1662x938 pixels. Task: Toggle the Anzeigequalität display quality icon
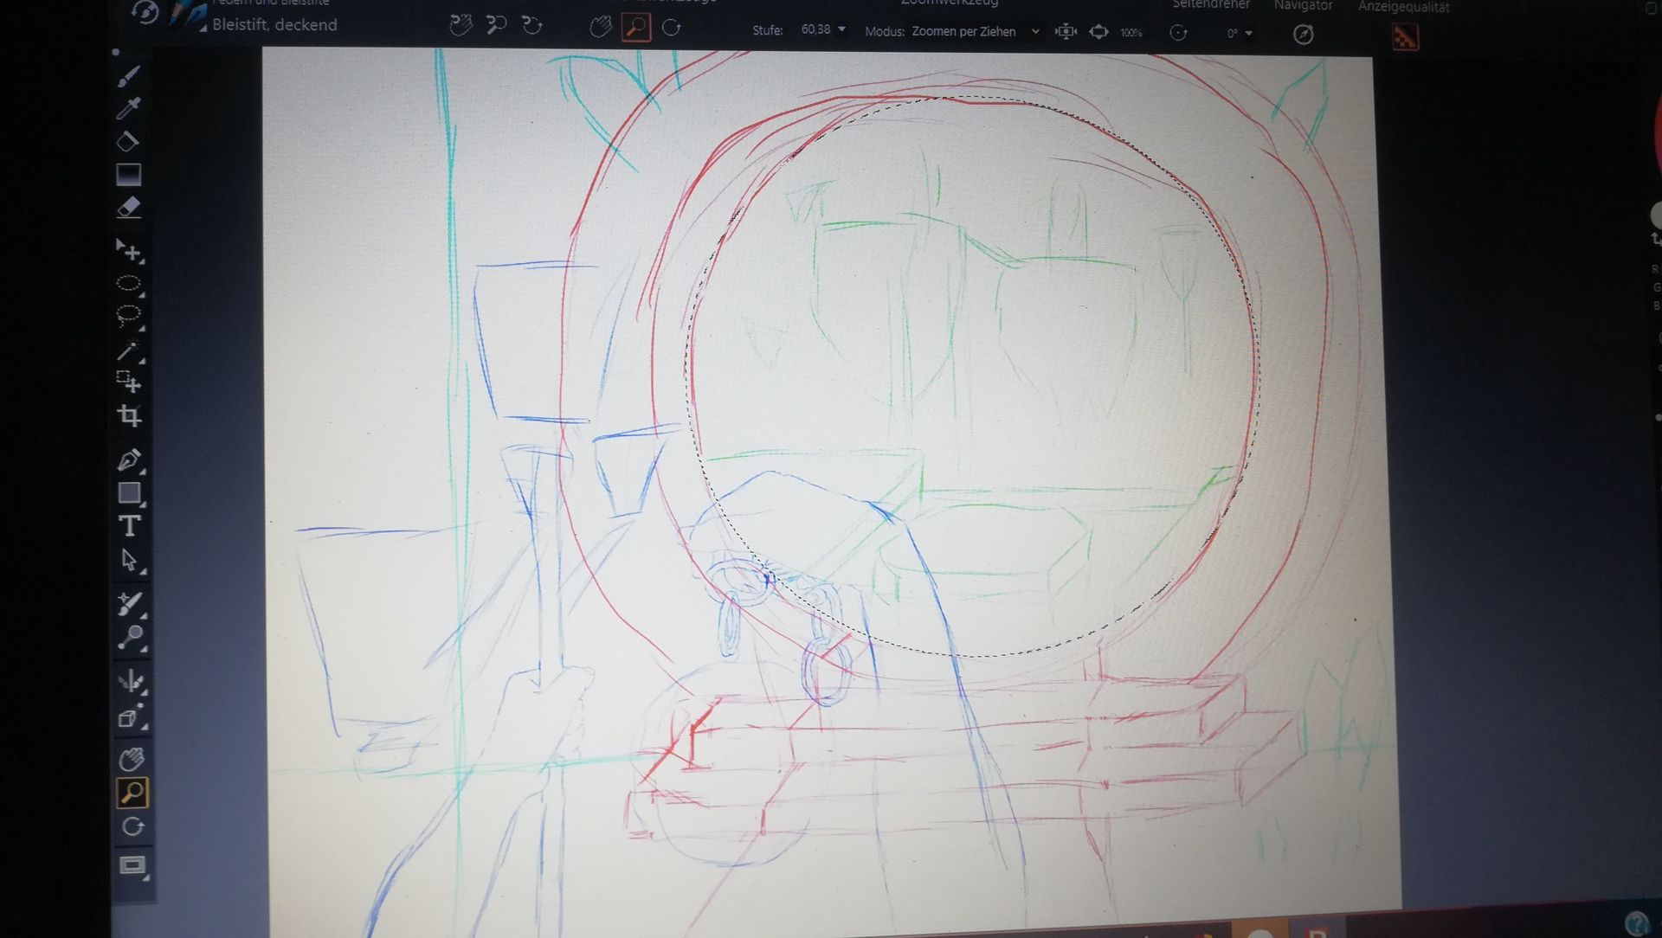click(x=1405, y=36)
